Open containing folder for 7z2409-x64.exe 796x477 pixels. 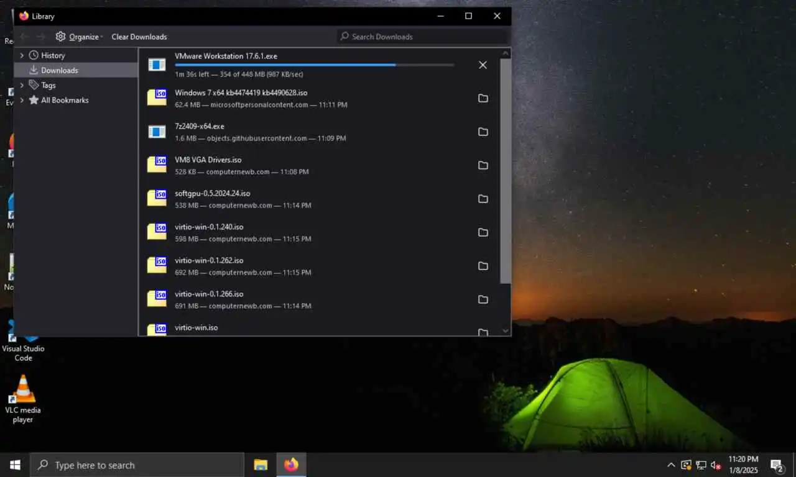pyautogui.click(x=483, y=132)
